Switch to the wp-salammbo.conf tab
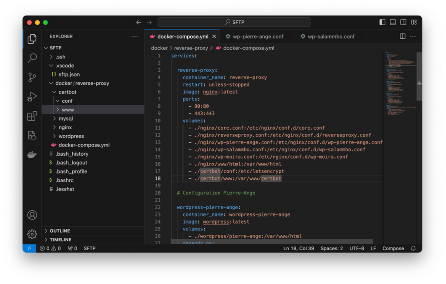The height and width of the screenshot is (284, 446). [331, 37]
